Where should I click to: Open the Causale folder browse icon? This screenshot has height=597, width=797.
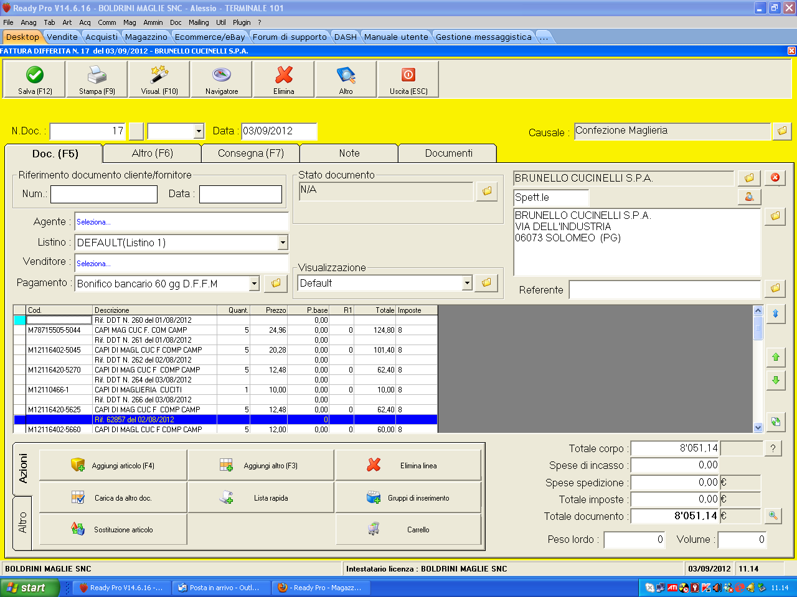782,131
